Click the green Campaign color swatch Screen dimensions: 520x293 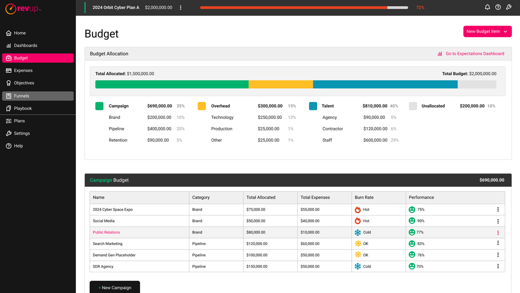click(x=100, y=106)
